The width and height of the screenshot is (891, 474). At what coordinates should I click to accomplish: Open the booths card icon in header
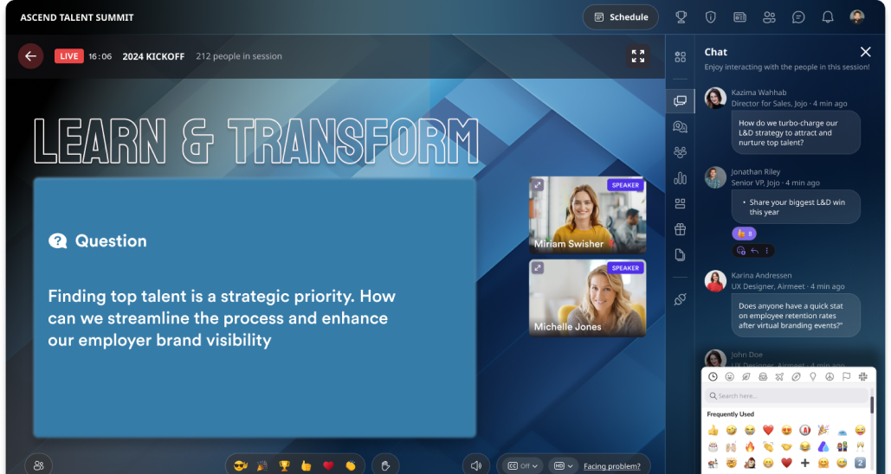click(x=739, y=17)
